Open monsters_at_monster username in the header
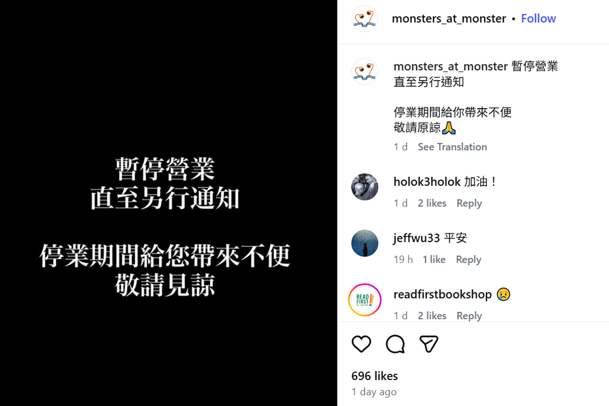This screenshot has height=406, width=609. click(x=449, y=19)
